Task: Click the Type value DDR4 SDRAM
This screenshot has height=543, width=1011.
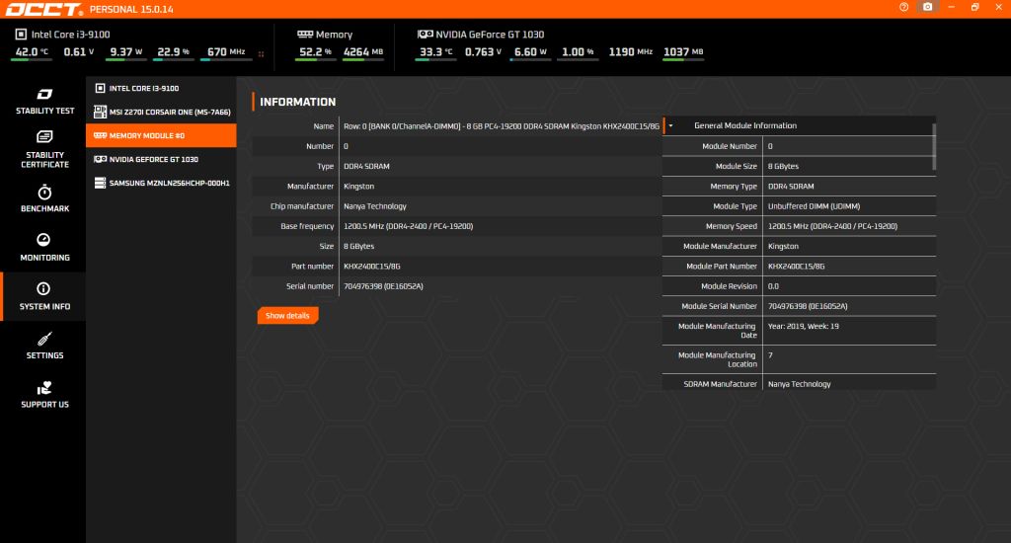Action: (x=366, y=167)
